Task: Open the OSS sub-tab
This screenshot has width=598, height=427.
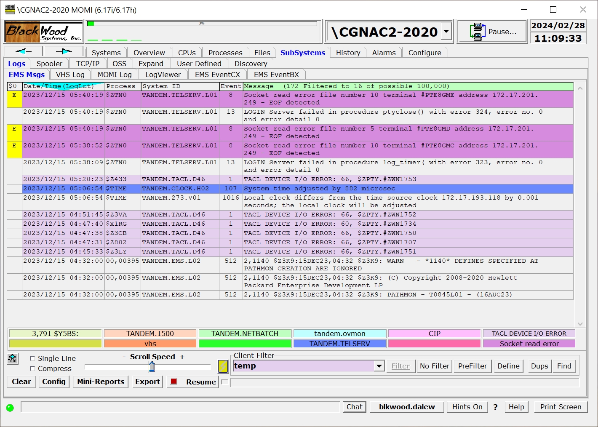Action: [x=119, y=64]
